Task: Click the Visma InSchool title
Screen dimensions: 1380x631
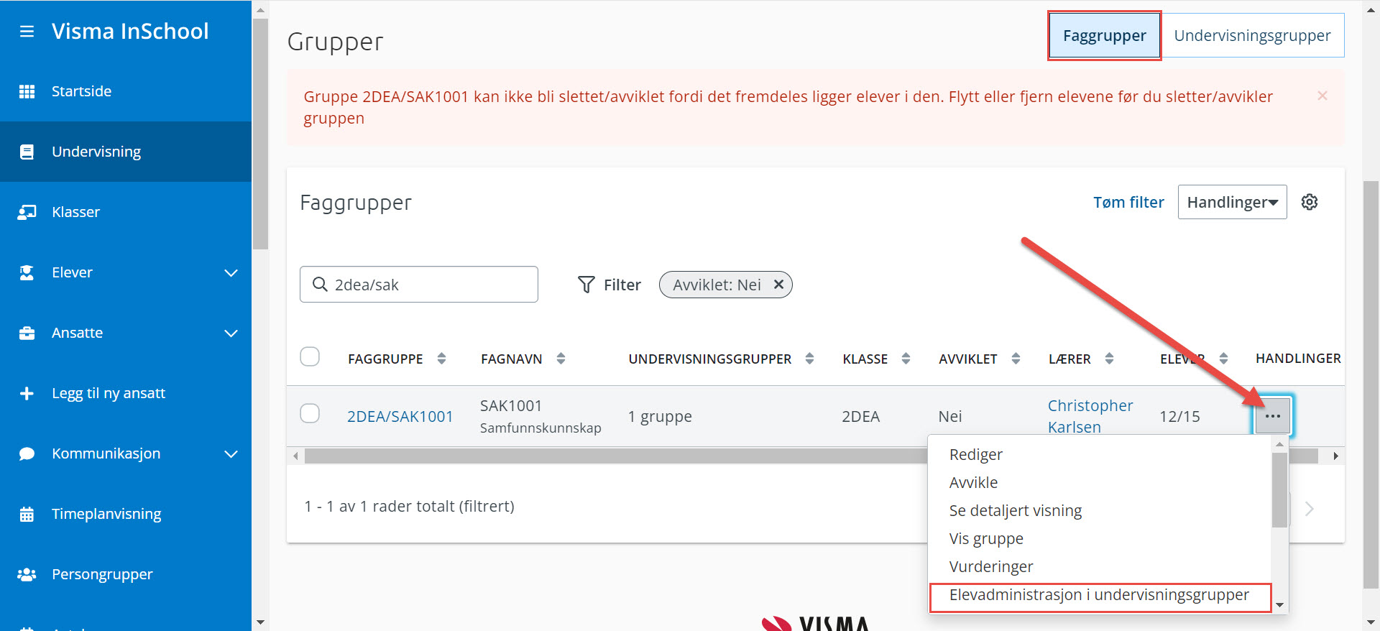Action: (130, 31)
